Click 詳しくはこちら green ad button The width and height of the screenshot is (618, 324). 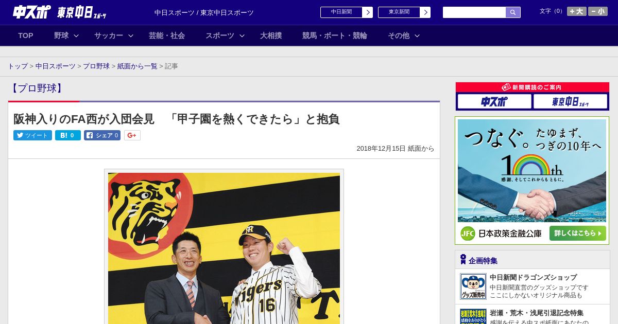(578, 233)
